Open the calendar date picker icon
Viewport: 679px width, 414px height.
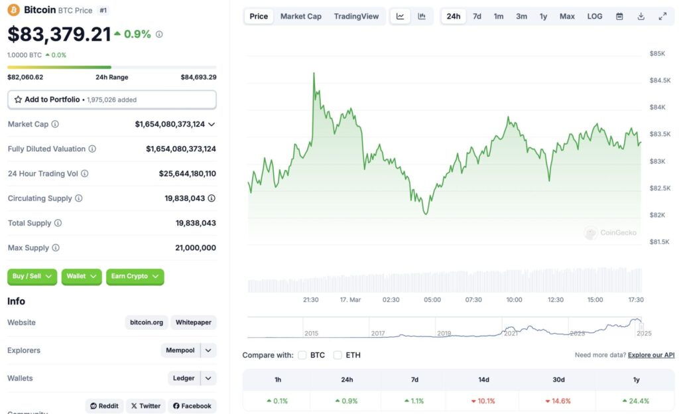click(x=619, y=16)
